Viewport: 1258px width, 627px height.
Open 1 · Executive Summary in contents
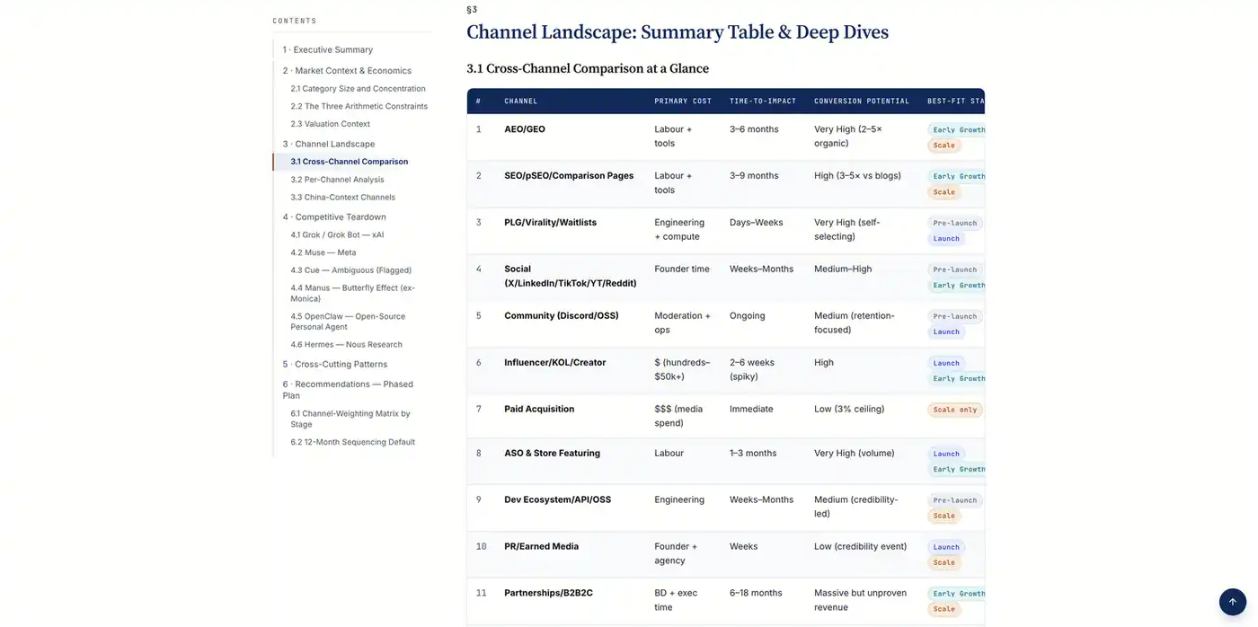pyautogui.click(x=327, y=49)
